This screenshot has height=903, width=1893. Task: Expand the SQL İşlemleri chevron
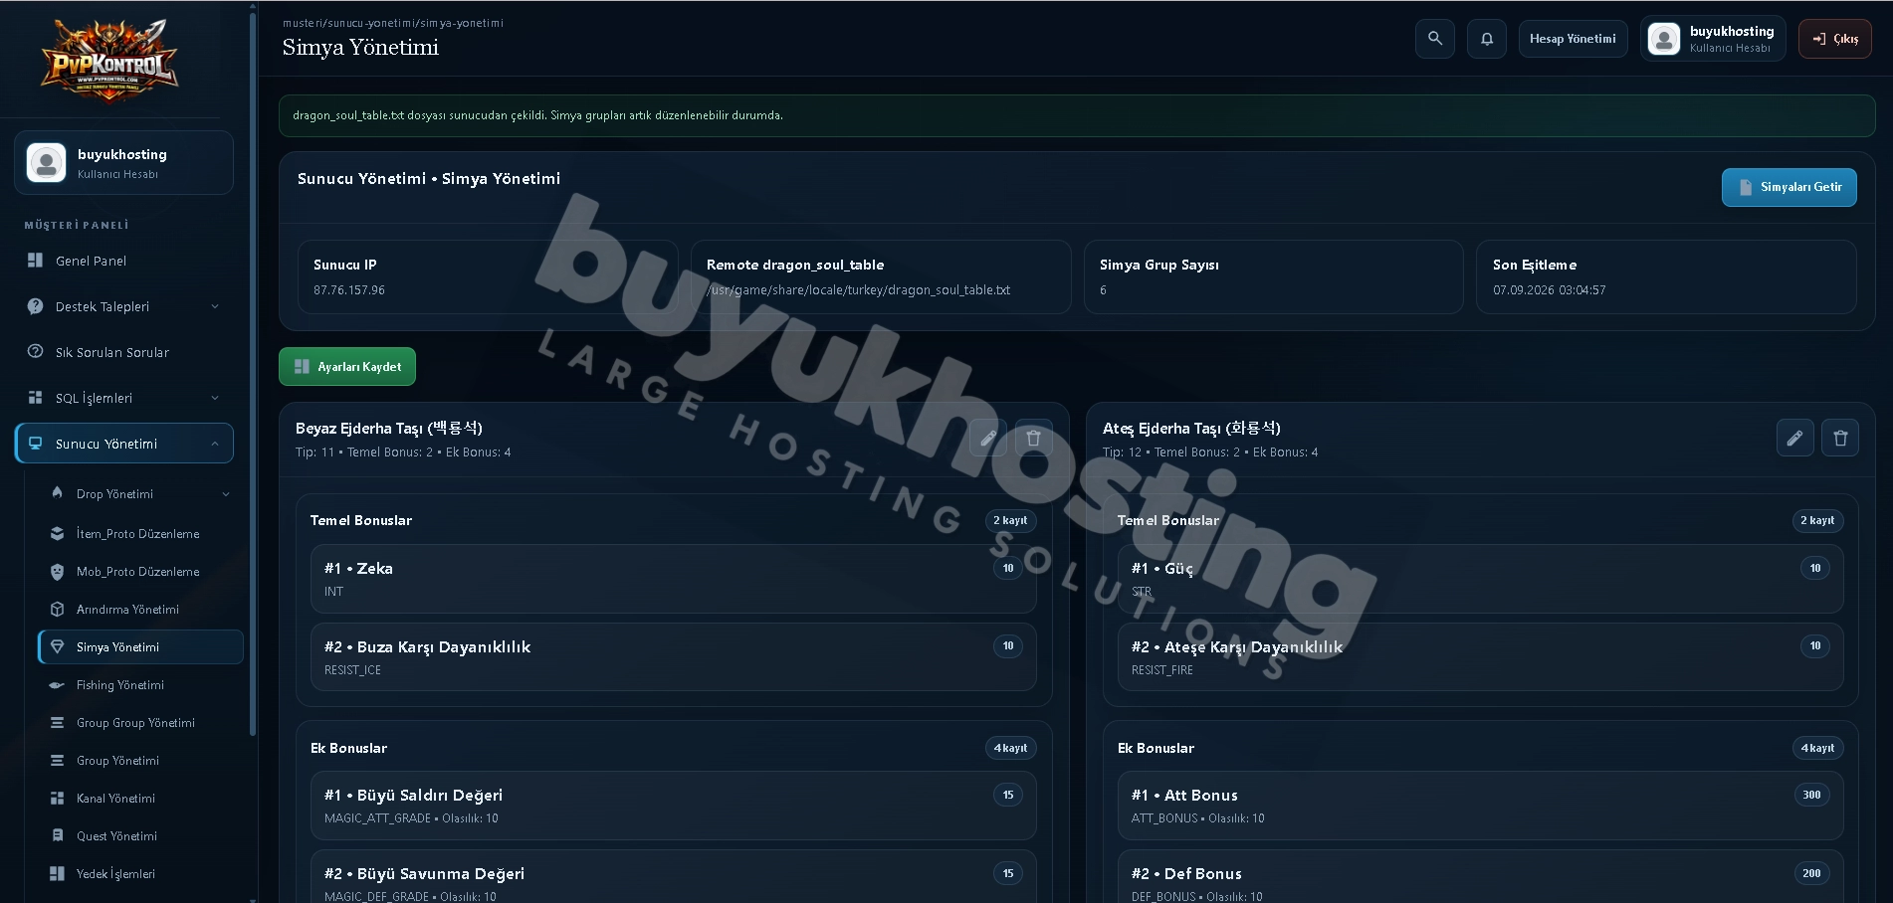[x=215, y=398]
